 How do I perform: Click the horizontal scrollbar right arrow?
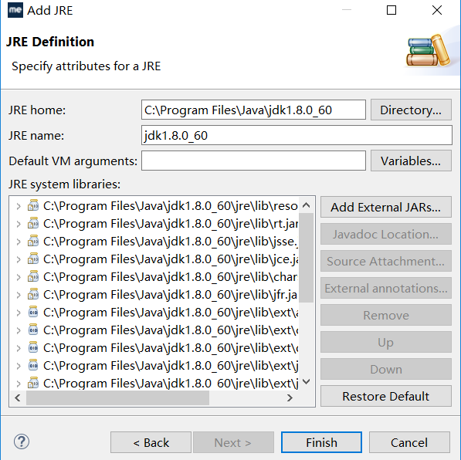290,398
